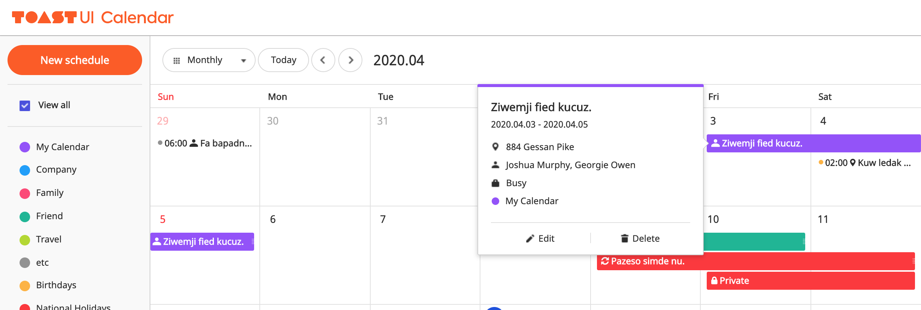The height and width of the screenshot is (310, 921).
Task: Click the grid icon inside the Monthly selector
Action: click(x=177, y=60)
